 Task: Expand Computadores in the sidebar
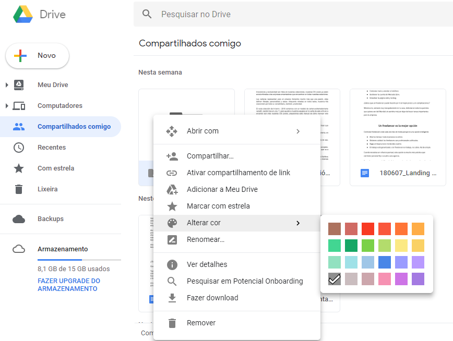6,105
